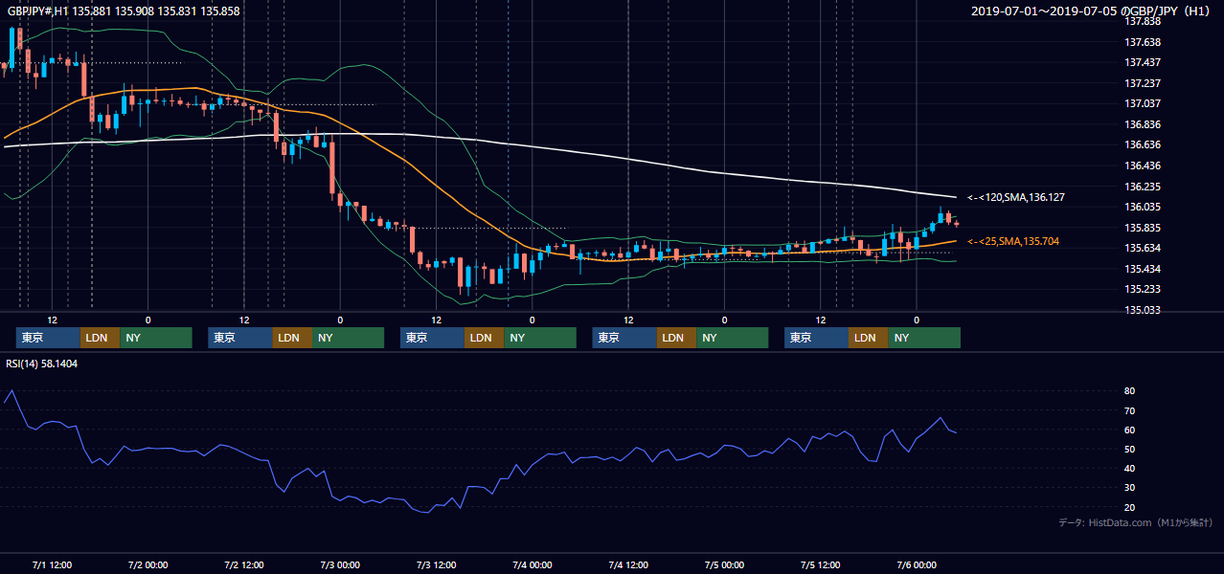Click the 7/5 12:00 time axis label
The height and width of the screenshot is (574, 1224).
pos(820,564)
